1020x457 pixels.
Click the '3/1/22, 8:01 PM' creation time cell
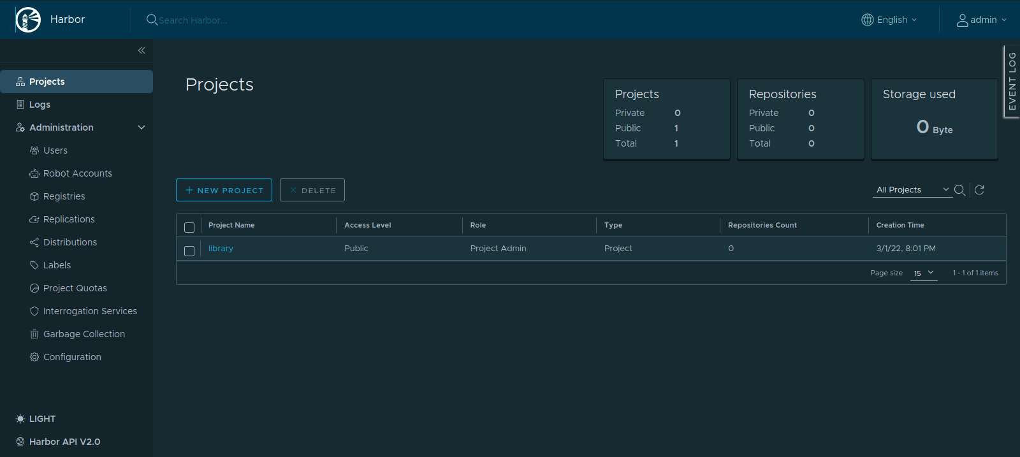906,249
